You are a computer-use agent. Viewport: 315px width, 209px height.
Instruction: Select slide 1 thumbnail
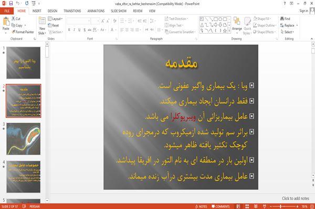(x=24, y=63)
